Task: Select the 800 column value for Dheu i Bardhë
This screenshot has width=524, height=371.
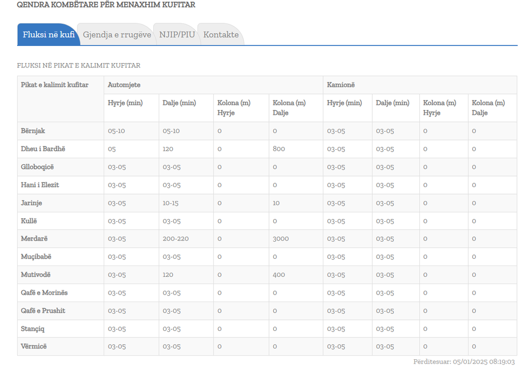Action: [x=279, y=149]
